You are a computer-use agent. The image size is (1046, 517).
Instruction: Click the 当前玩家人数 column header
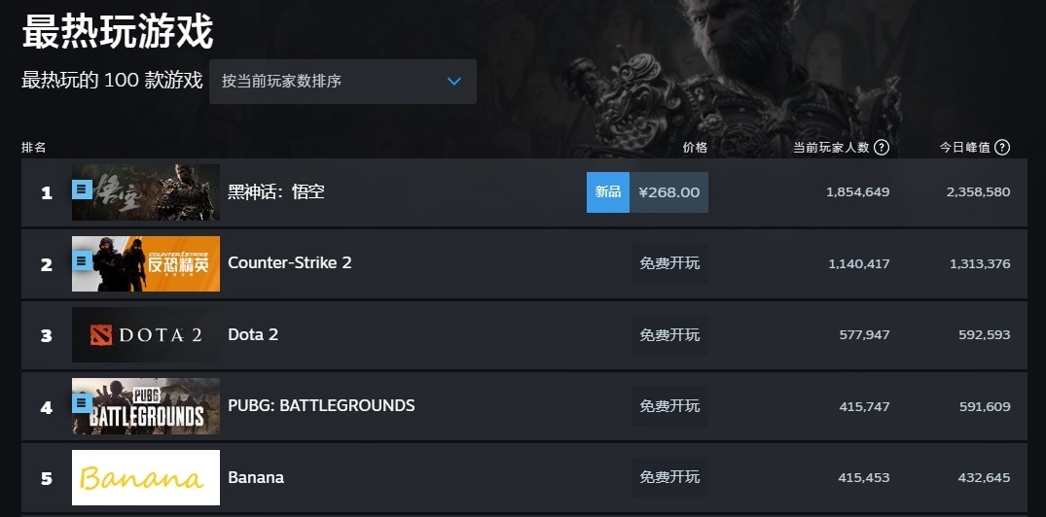point(830,148)
